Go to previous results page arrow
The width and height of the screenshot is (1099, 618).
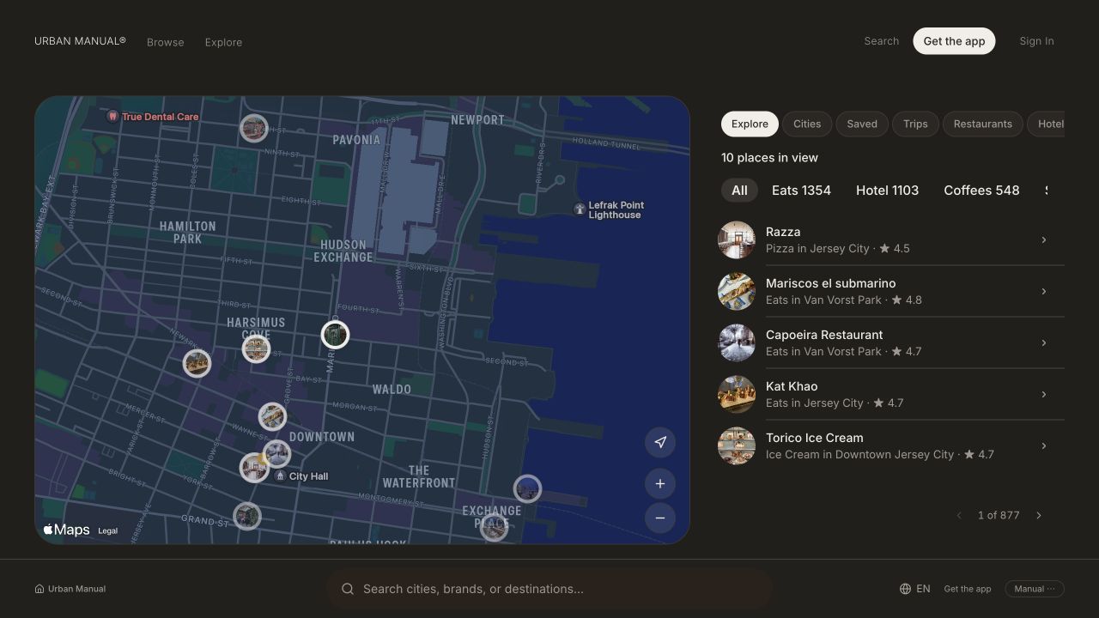pos(959,516)
